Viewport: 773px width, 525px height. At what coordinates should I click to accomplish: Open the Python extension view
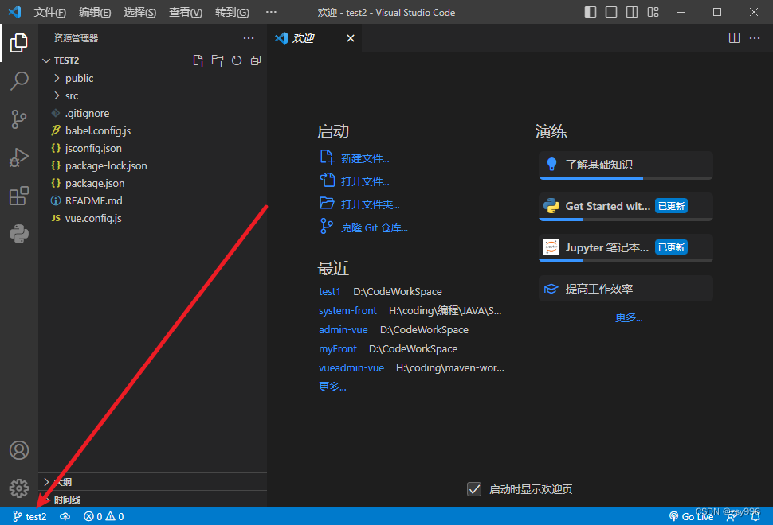click(x=19, y=234)
